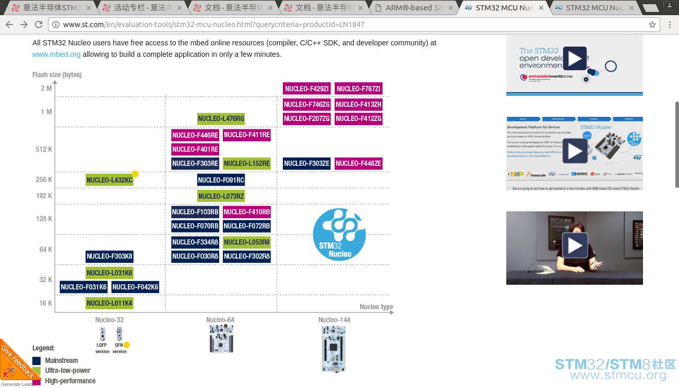Choose the NUCLEO-F070RB board

point(195,226)
